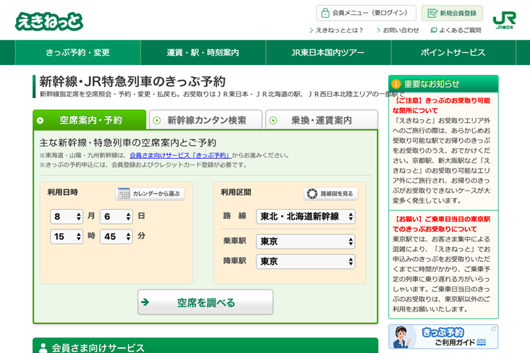530x353 pixels.
Task: Open お問い合わせ link
Action: [398, 30]
